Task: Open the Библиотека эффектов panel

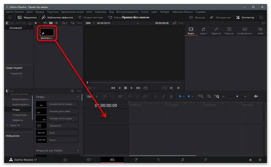Action: coord(57,17)
